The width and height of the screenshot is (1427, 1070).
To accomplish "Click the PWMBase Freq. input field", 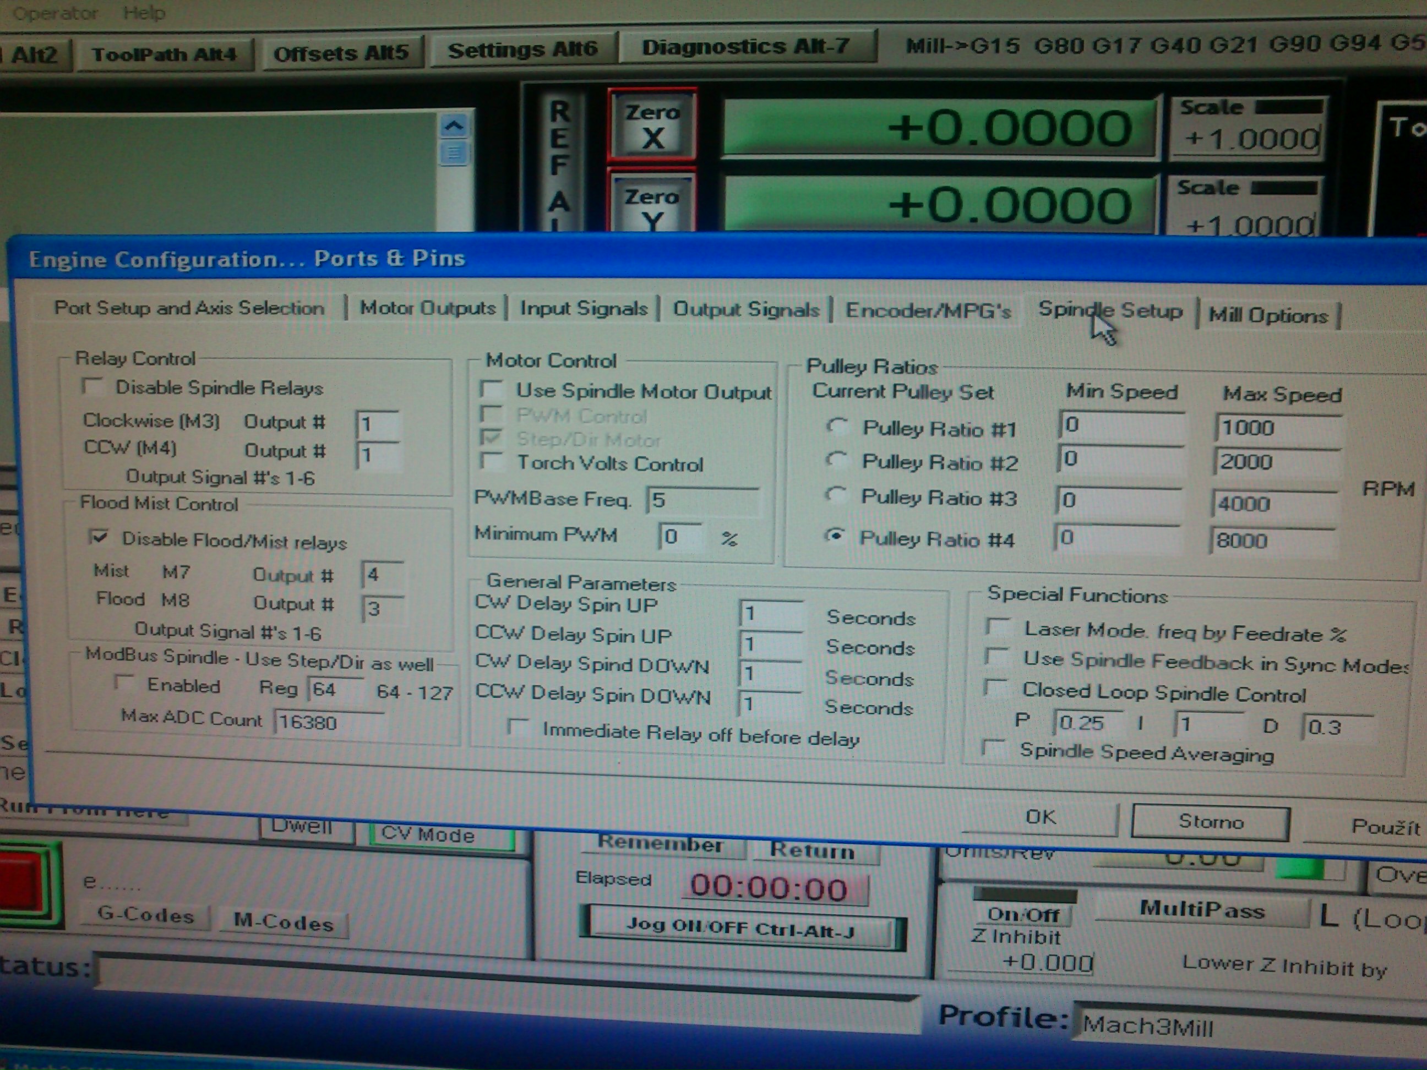I will click(703, 500).
